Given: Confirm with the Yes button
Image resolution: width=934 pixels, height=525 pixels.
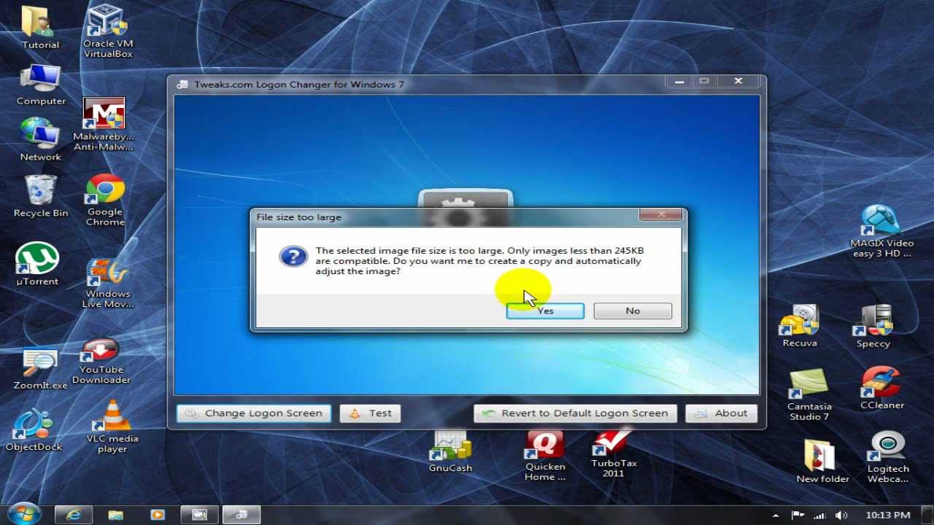Looking at the screenshot, I should (545, 311).
